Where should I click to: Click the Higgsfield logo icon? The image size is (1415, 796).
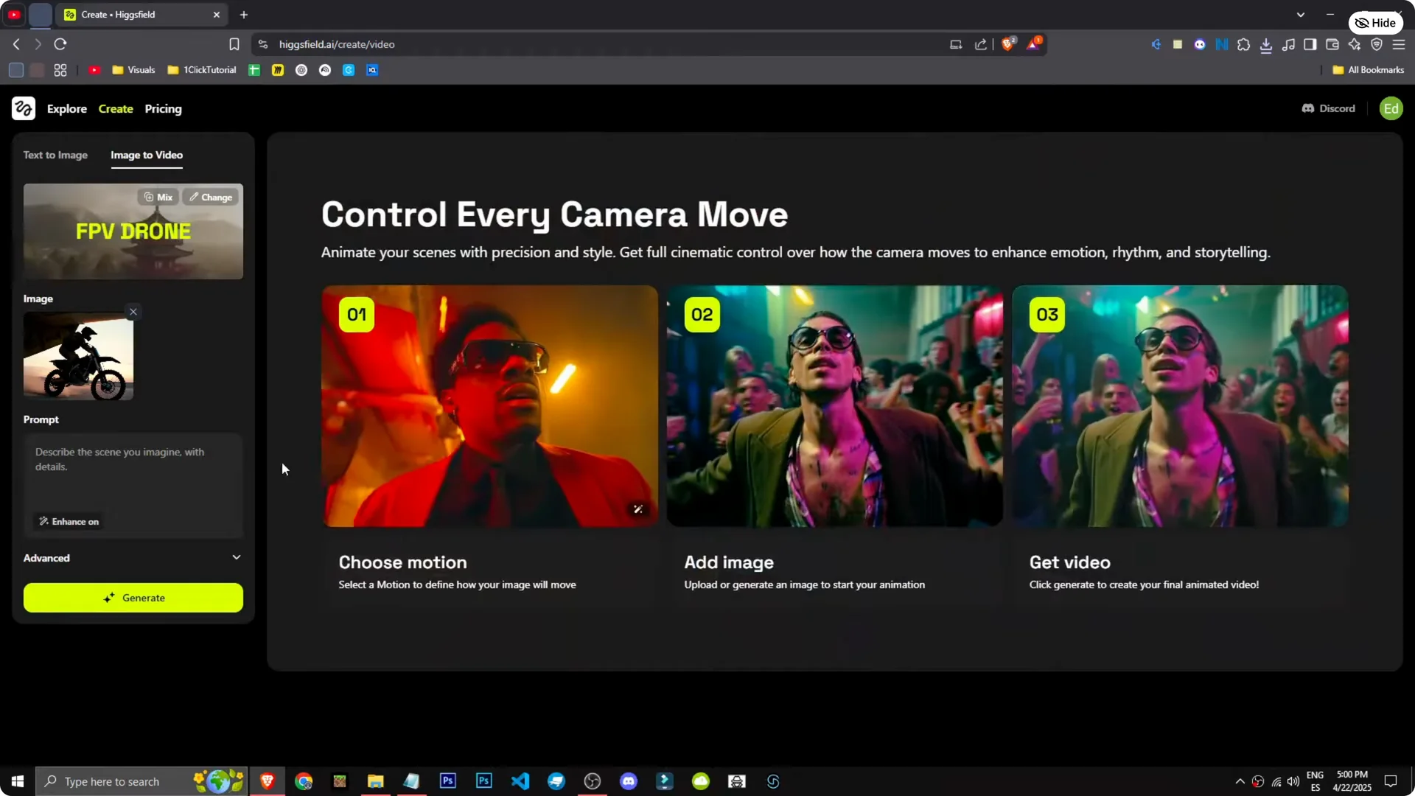click(x=23, y=108)
